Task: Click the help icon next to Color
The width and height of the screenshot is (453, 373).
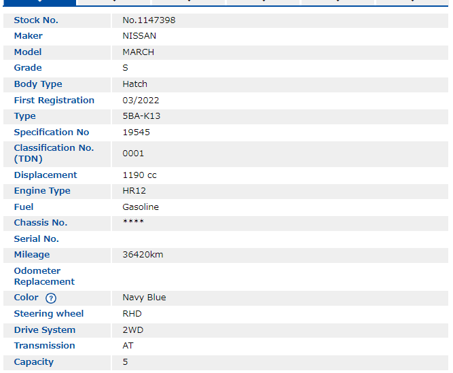Action: [x=51, y=298]
